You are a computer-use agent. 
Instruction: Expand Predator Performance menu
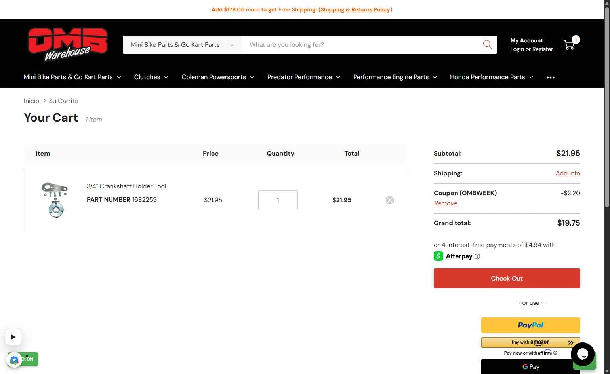point(304,77)
